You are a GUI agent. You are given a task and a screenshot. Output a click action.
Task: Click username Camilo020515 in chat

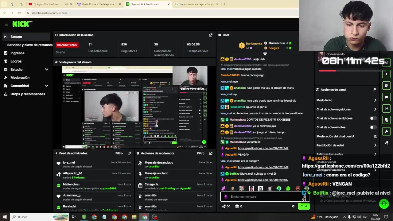(230, 75)
